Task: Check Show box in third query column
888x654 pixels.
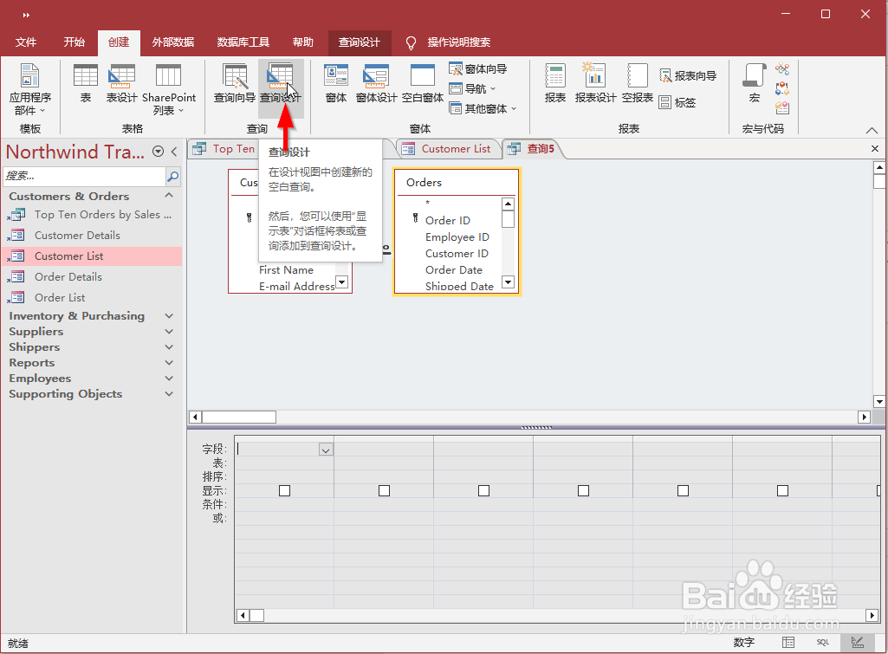Action: pyautogui.click(x=483, y=490)
